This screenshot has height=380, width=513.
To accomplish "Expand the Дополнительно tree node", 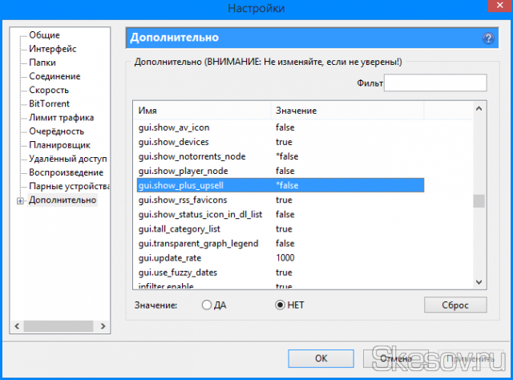I will (19, 200).
